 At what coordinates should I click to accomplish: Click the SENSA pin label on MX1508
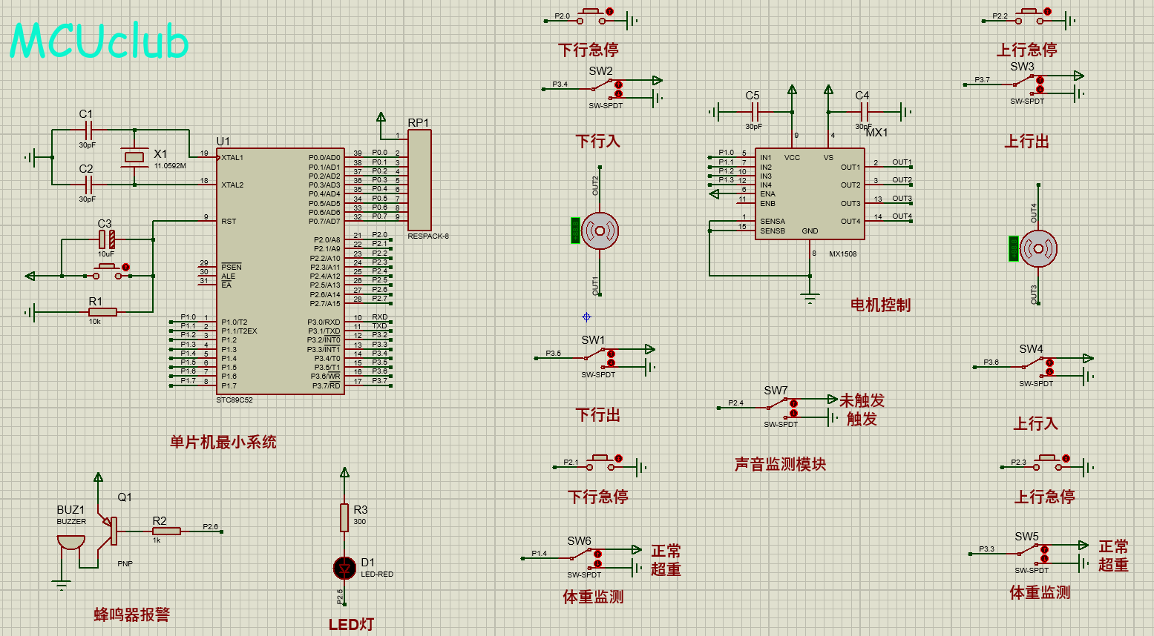pyautogui.click(x=773, y=221)
